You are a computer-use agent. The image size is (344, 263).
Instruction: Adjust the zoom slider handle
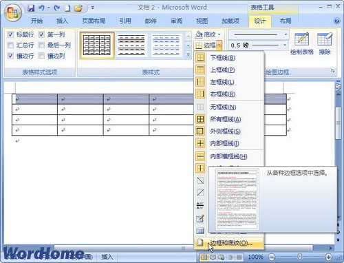(300, 257)
